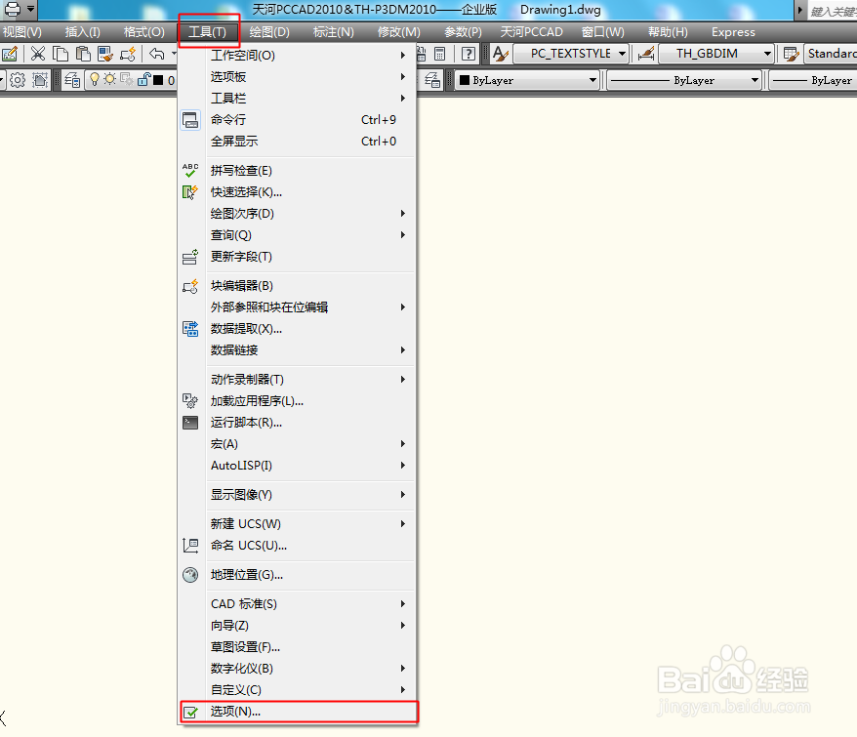857x737 pixels.
Task: Open the 格式(O) menu
Action: (x=143, y=31)
